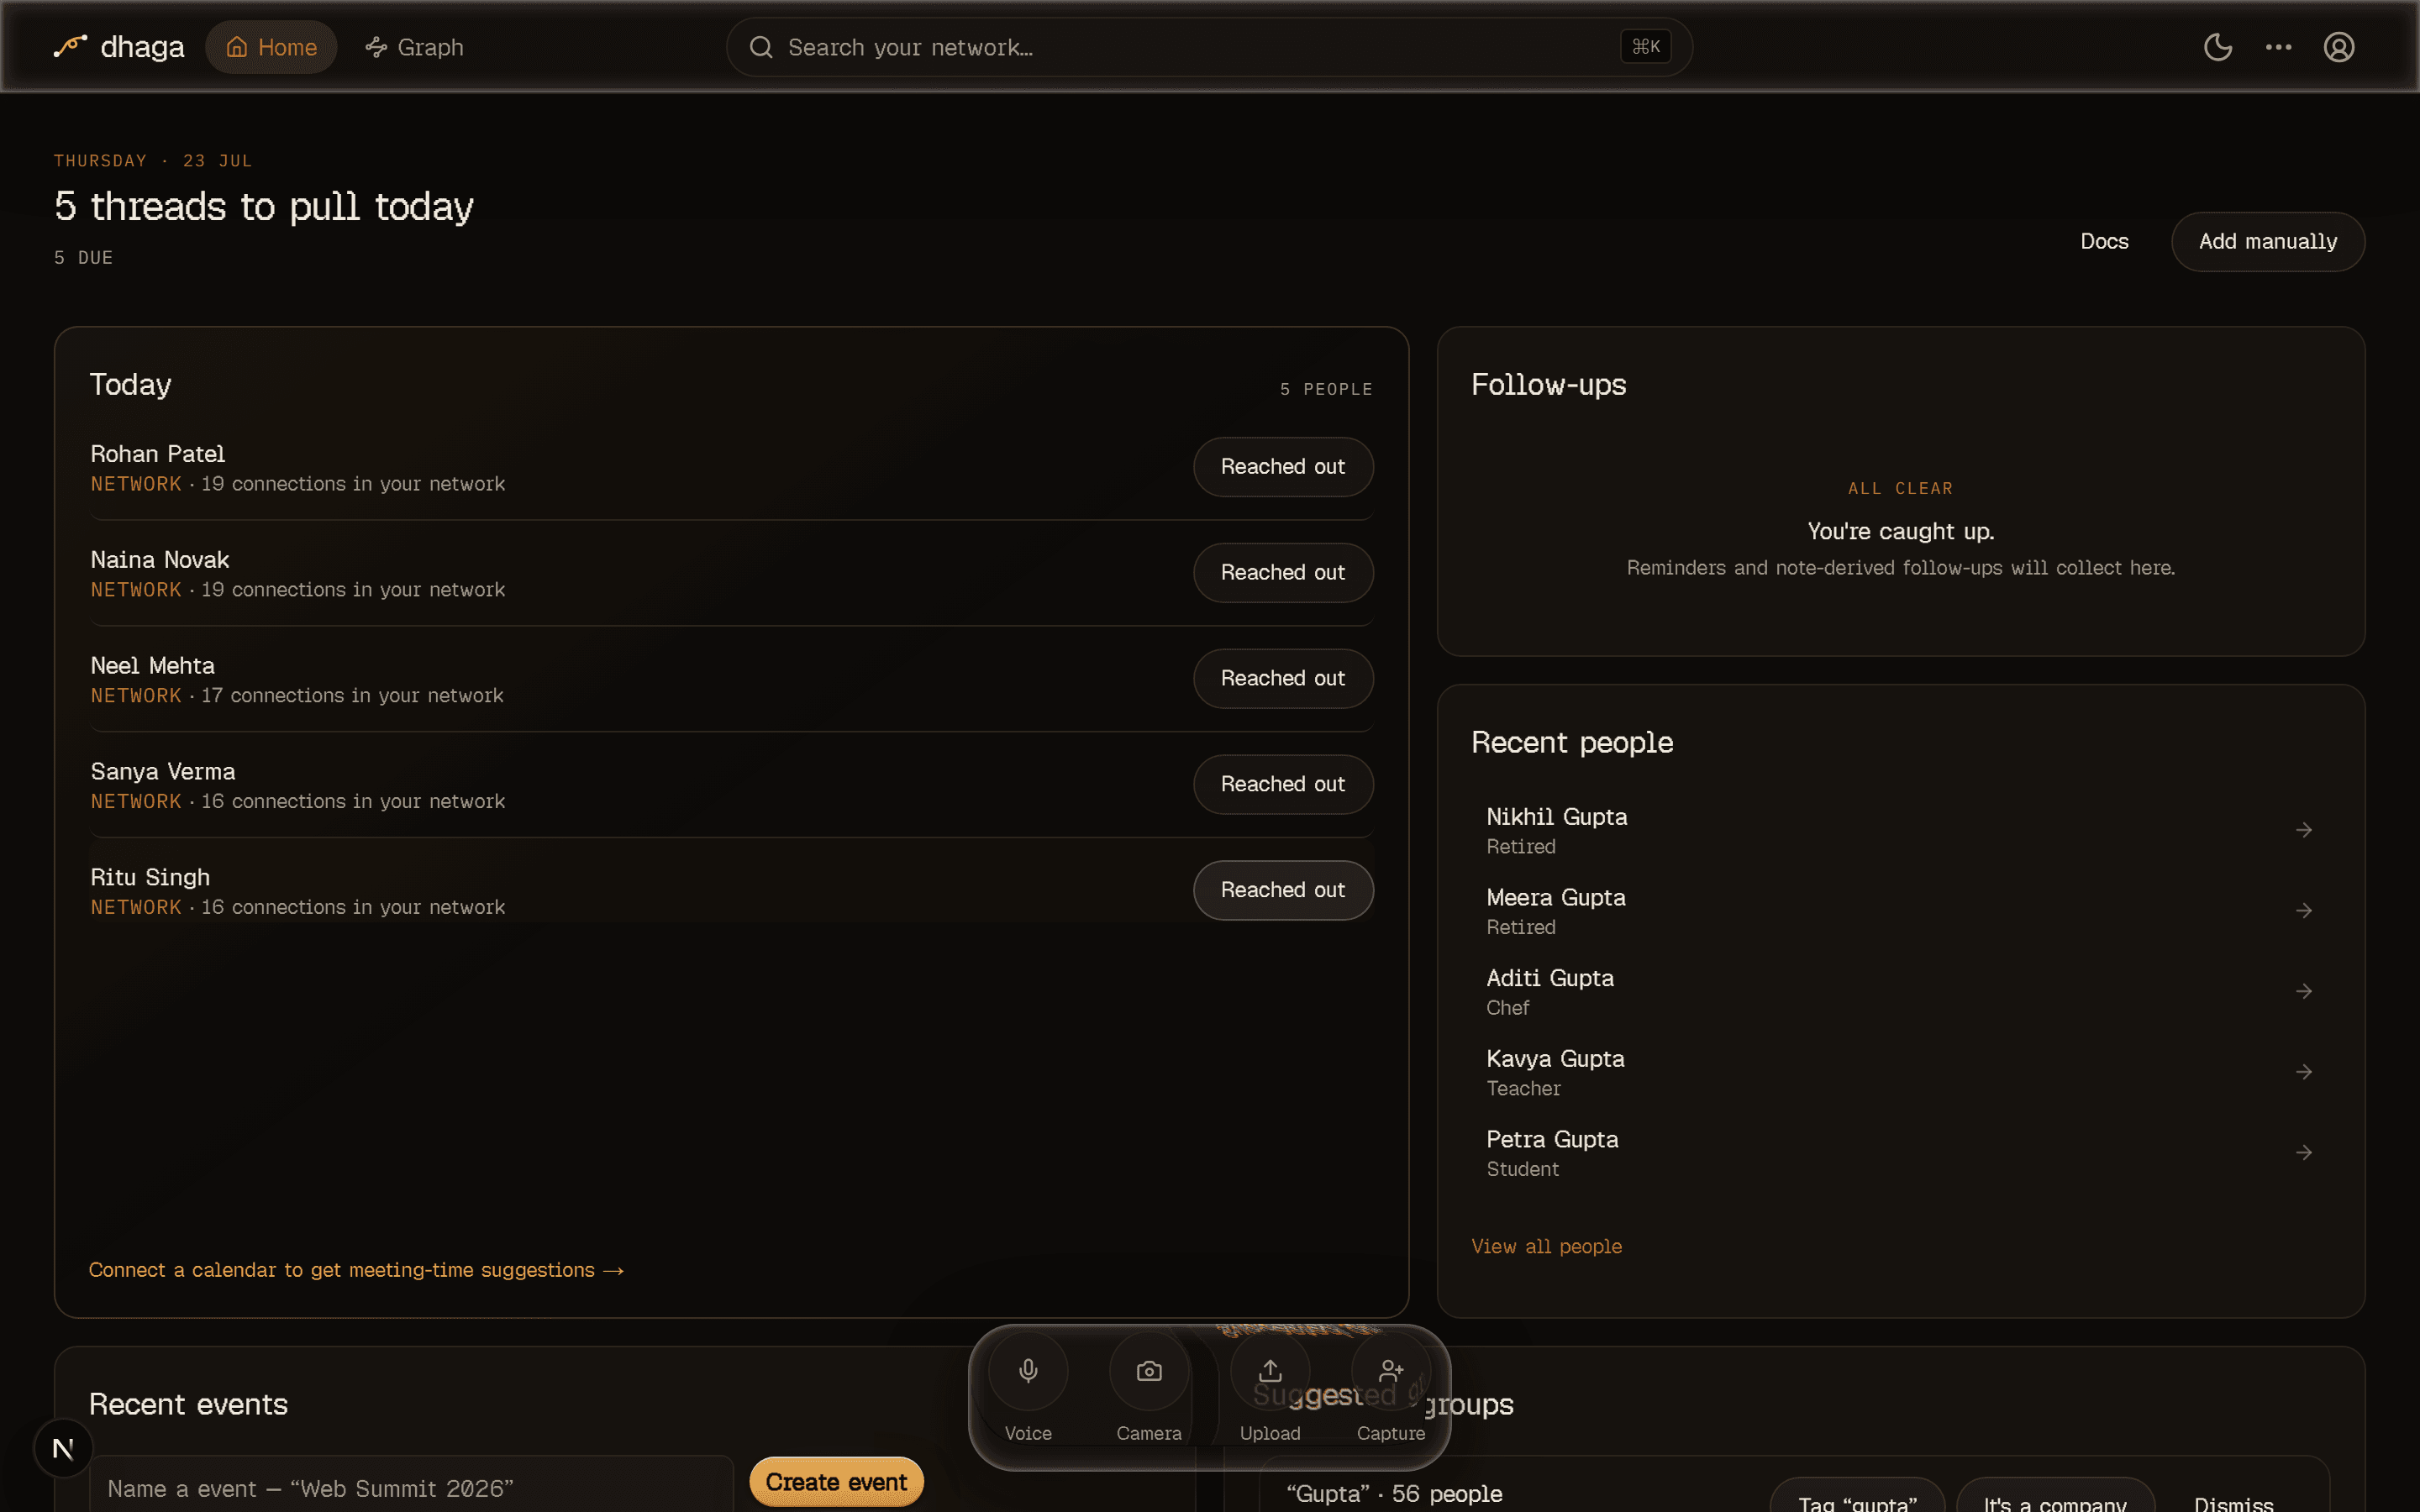Click the Create event button
Viewport: 2420px width, 1512px height.
point(836,1482)
